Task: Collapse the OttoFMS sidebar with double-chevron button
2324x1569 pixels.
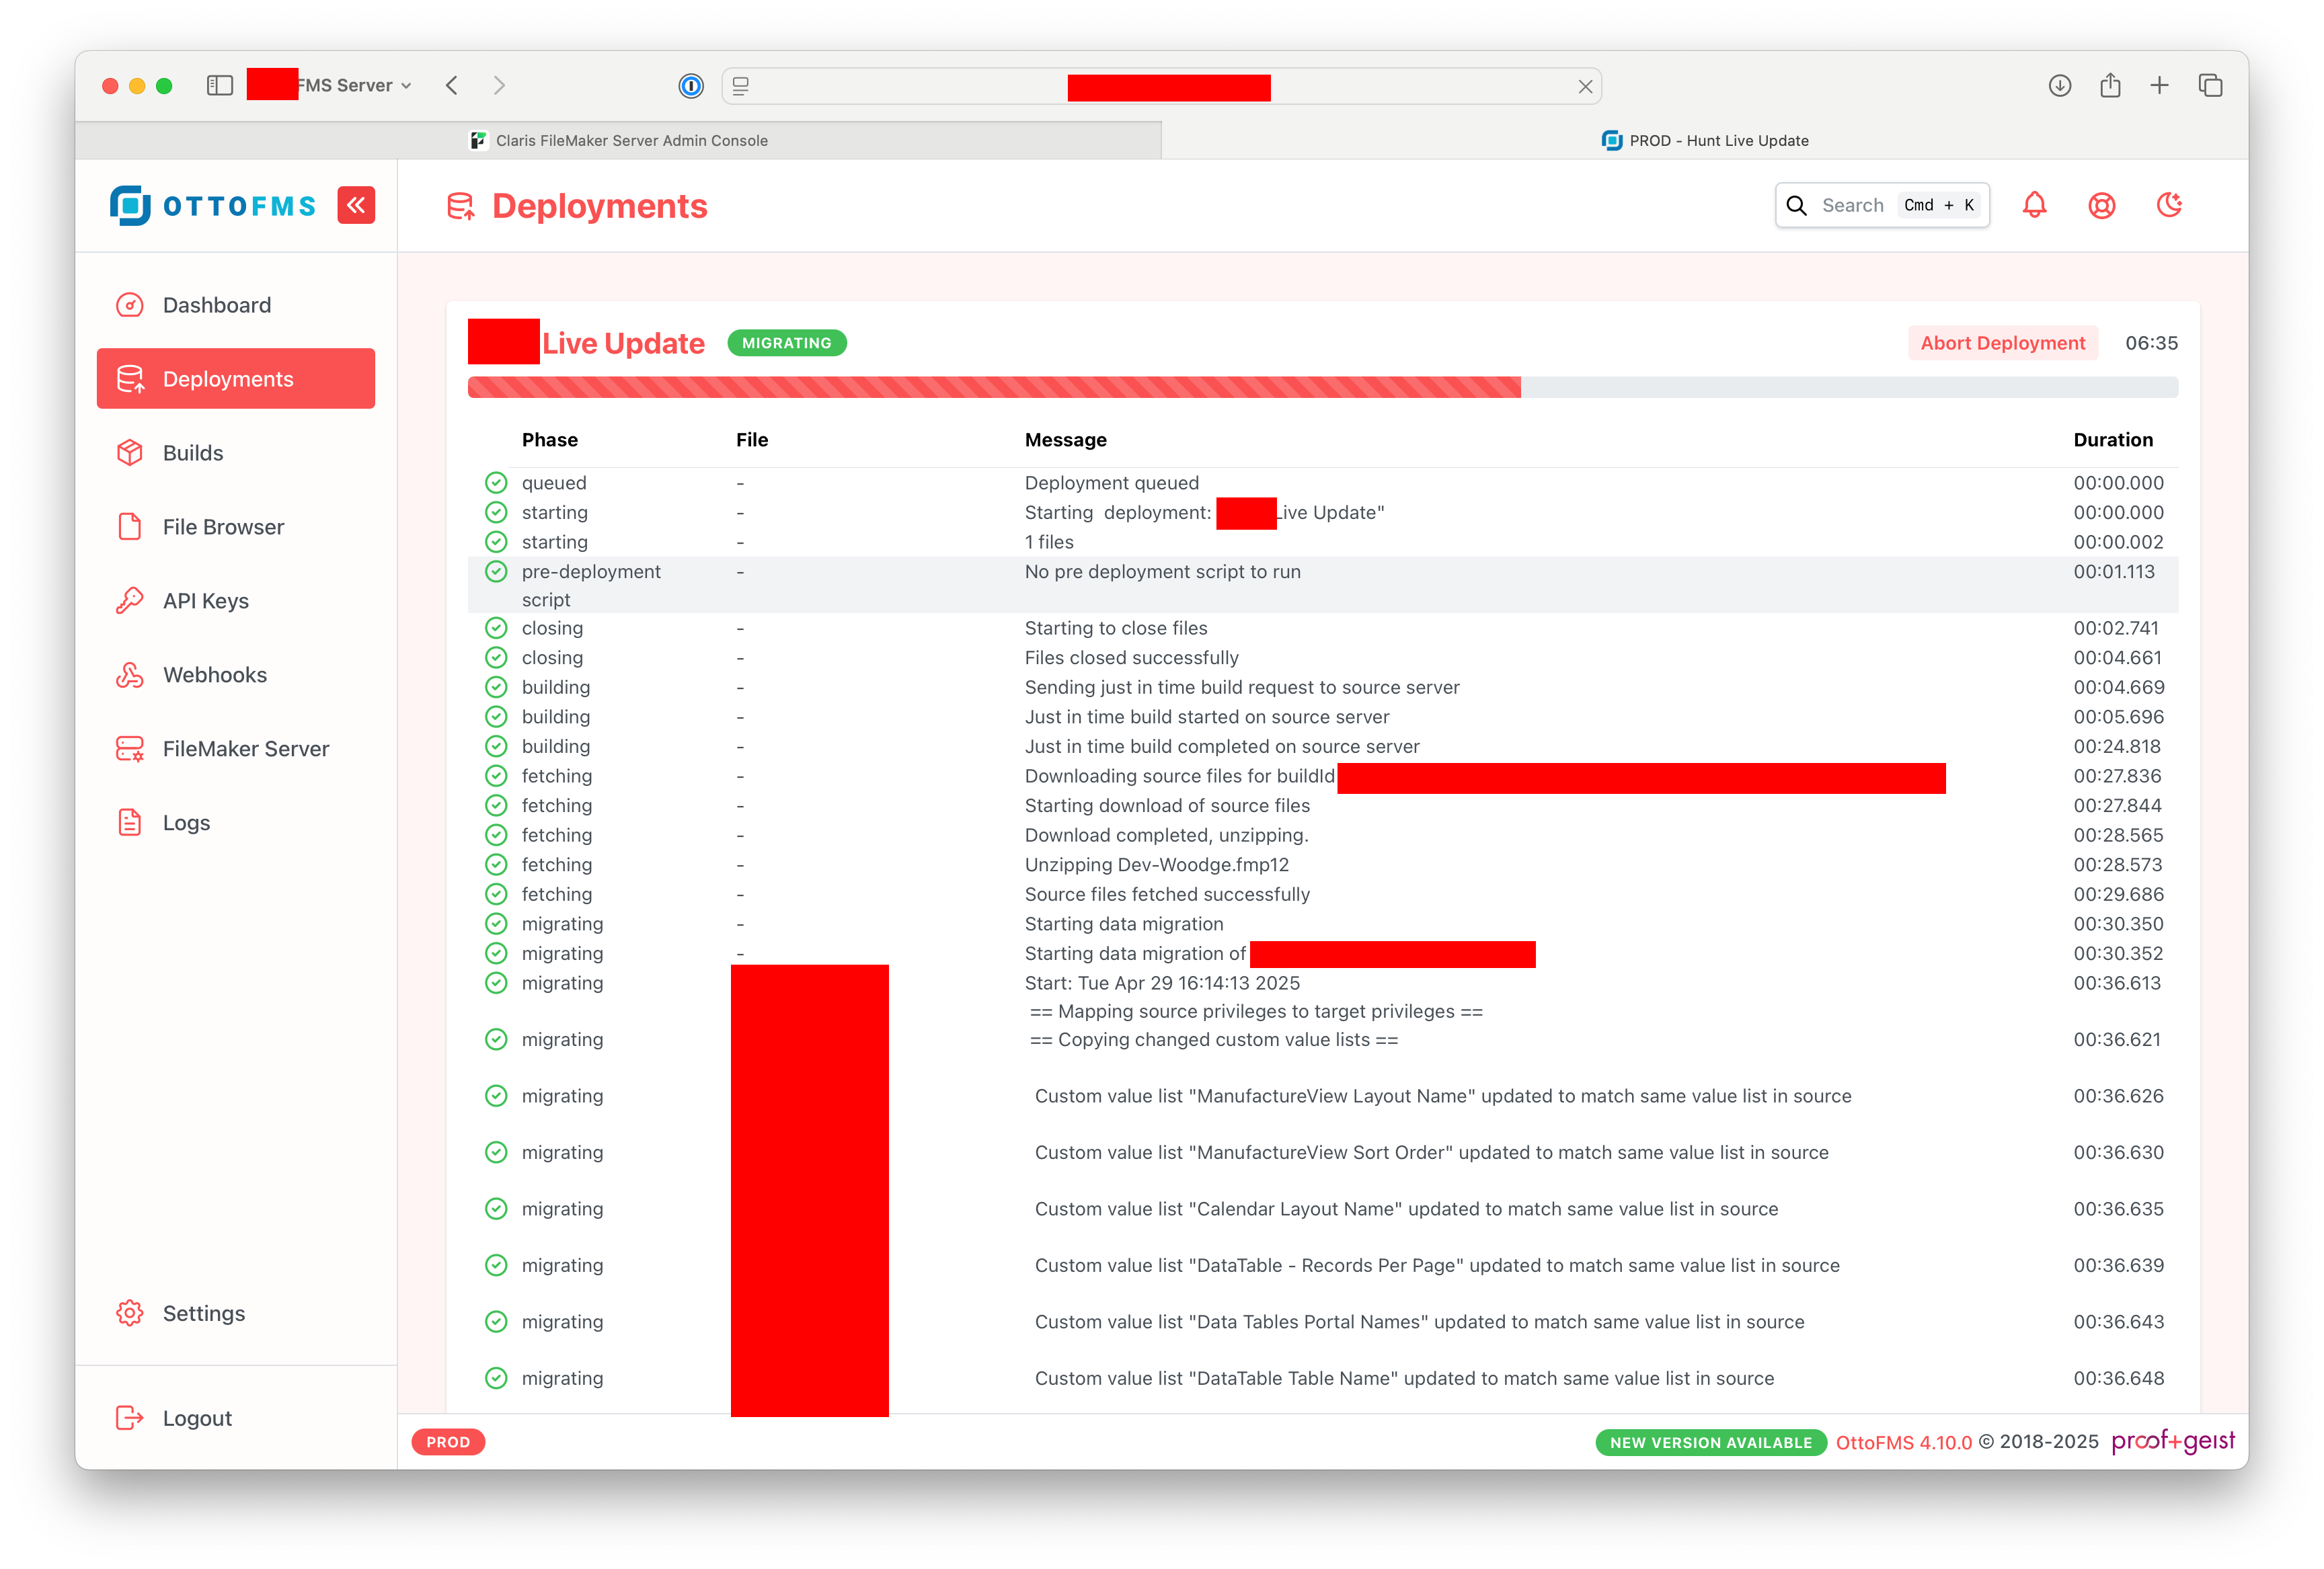Action: [x=356, y=205]
